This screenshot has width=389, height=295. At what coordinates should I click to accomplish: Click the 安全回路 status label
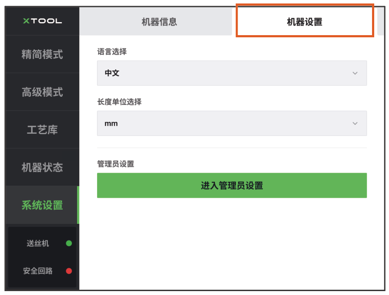38,271
